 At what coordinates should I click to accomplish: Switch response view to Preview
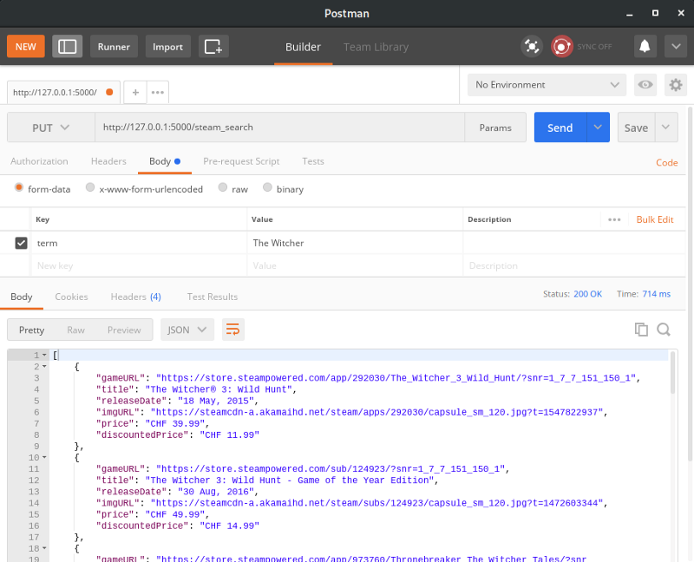124,330
